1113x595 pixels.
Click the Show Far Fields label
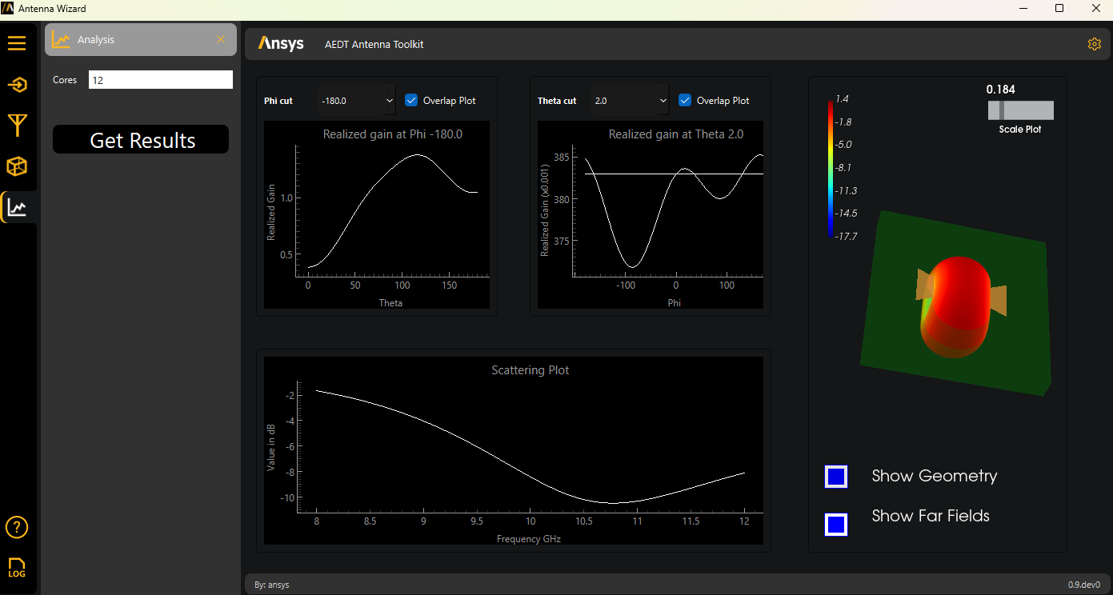click(931, 516)
